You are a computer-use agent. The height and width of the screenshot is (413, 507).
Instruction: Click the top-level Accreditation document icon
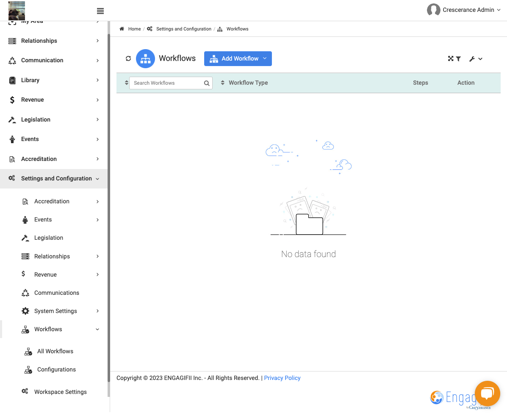click(x=12, y=159)
